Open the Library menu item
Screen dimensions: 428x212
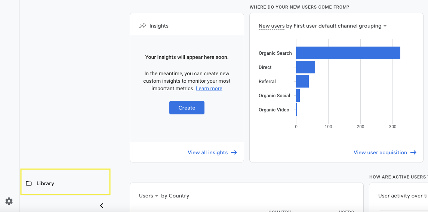coord(45,183)
